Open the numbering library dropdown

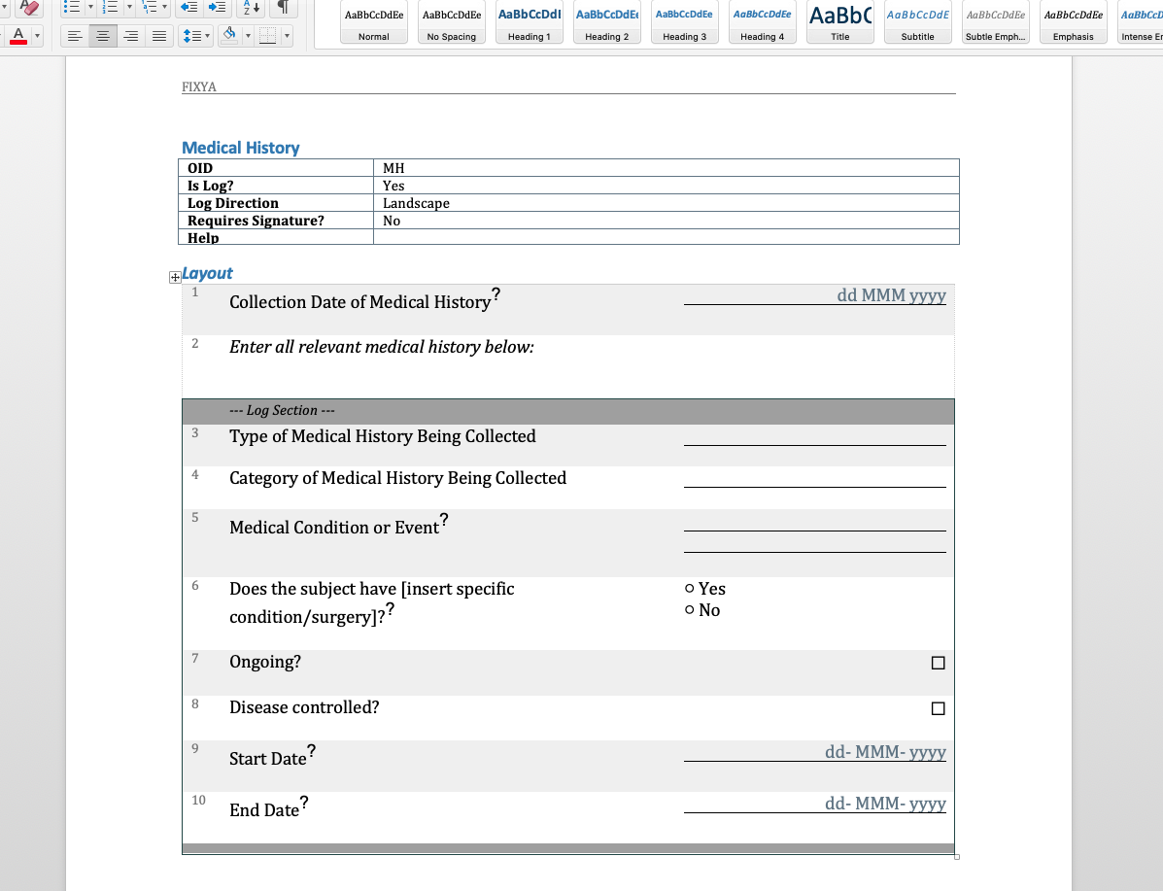coord(129,8)
